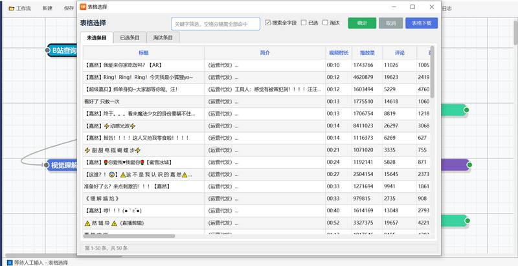Sort by the 简介 column header
The width and height of the screenshot is (518, 266).
point(265,53)
